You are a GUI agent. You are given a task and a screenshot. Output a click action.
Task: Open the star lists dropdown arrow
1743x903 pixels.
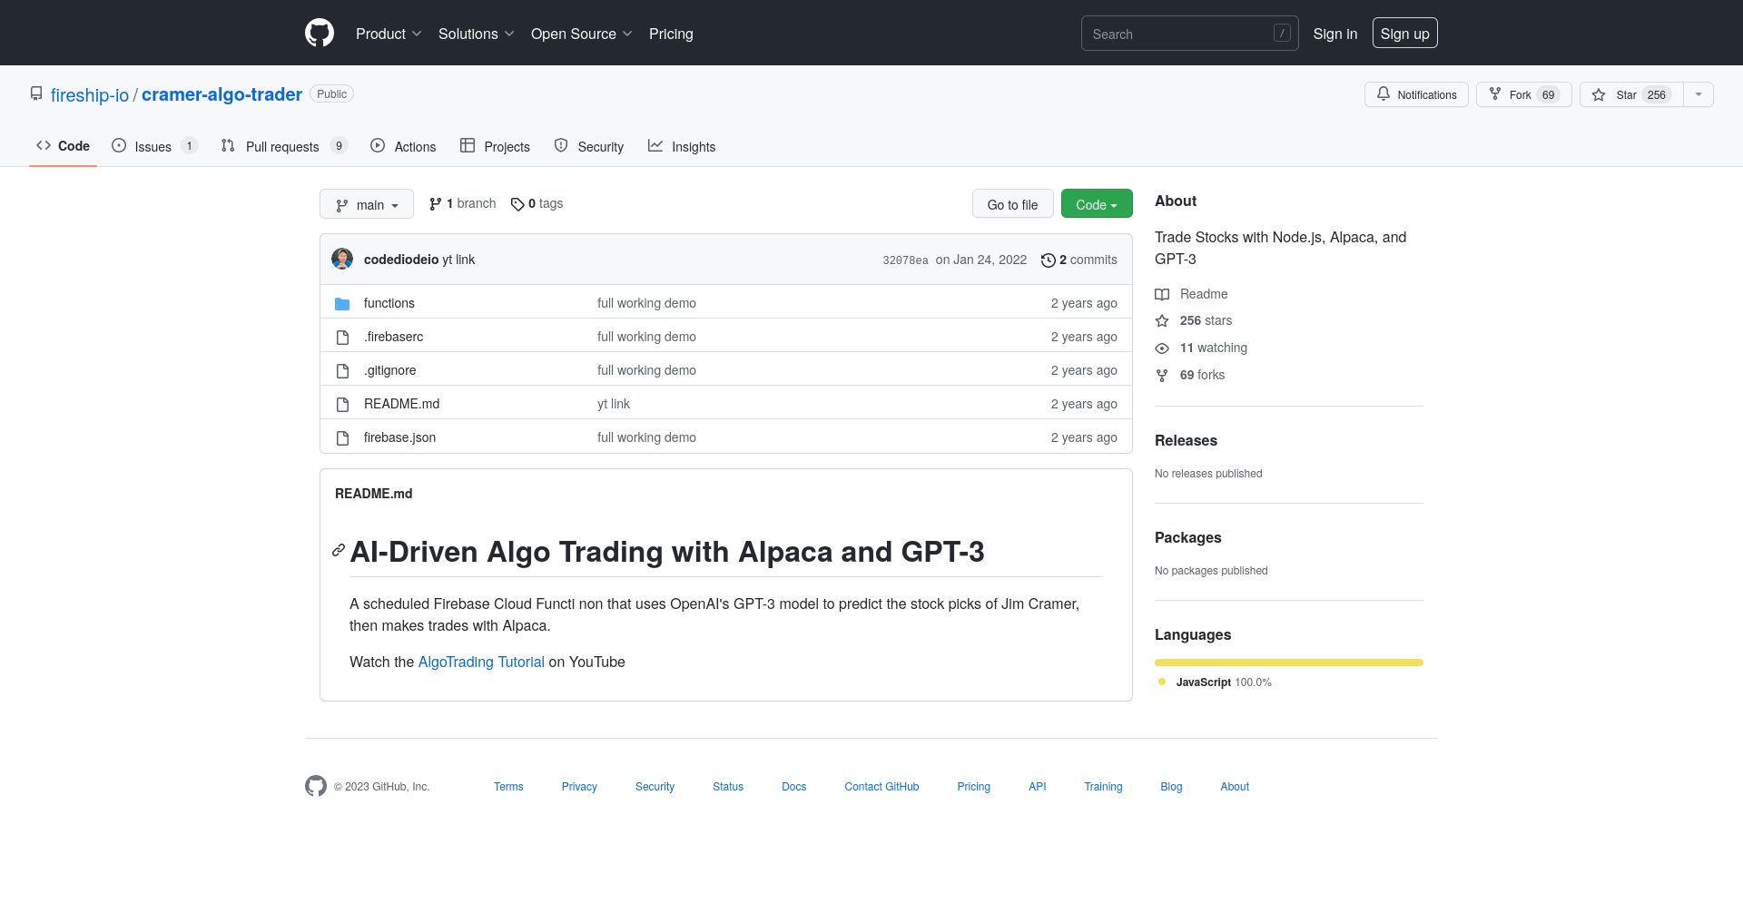(1699, 94)
